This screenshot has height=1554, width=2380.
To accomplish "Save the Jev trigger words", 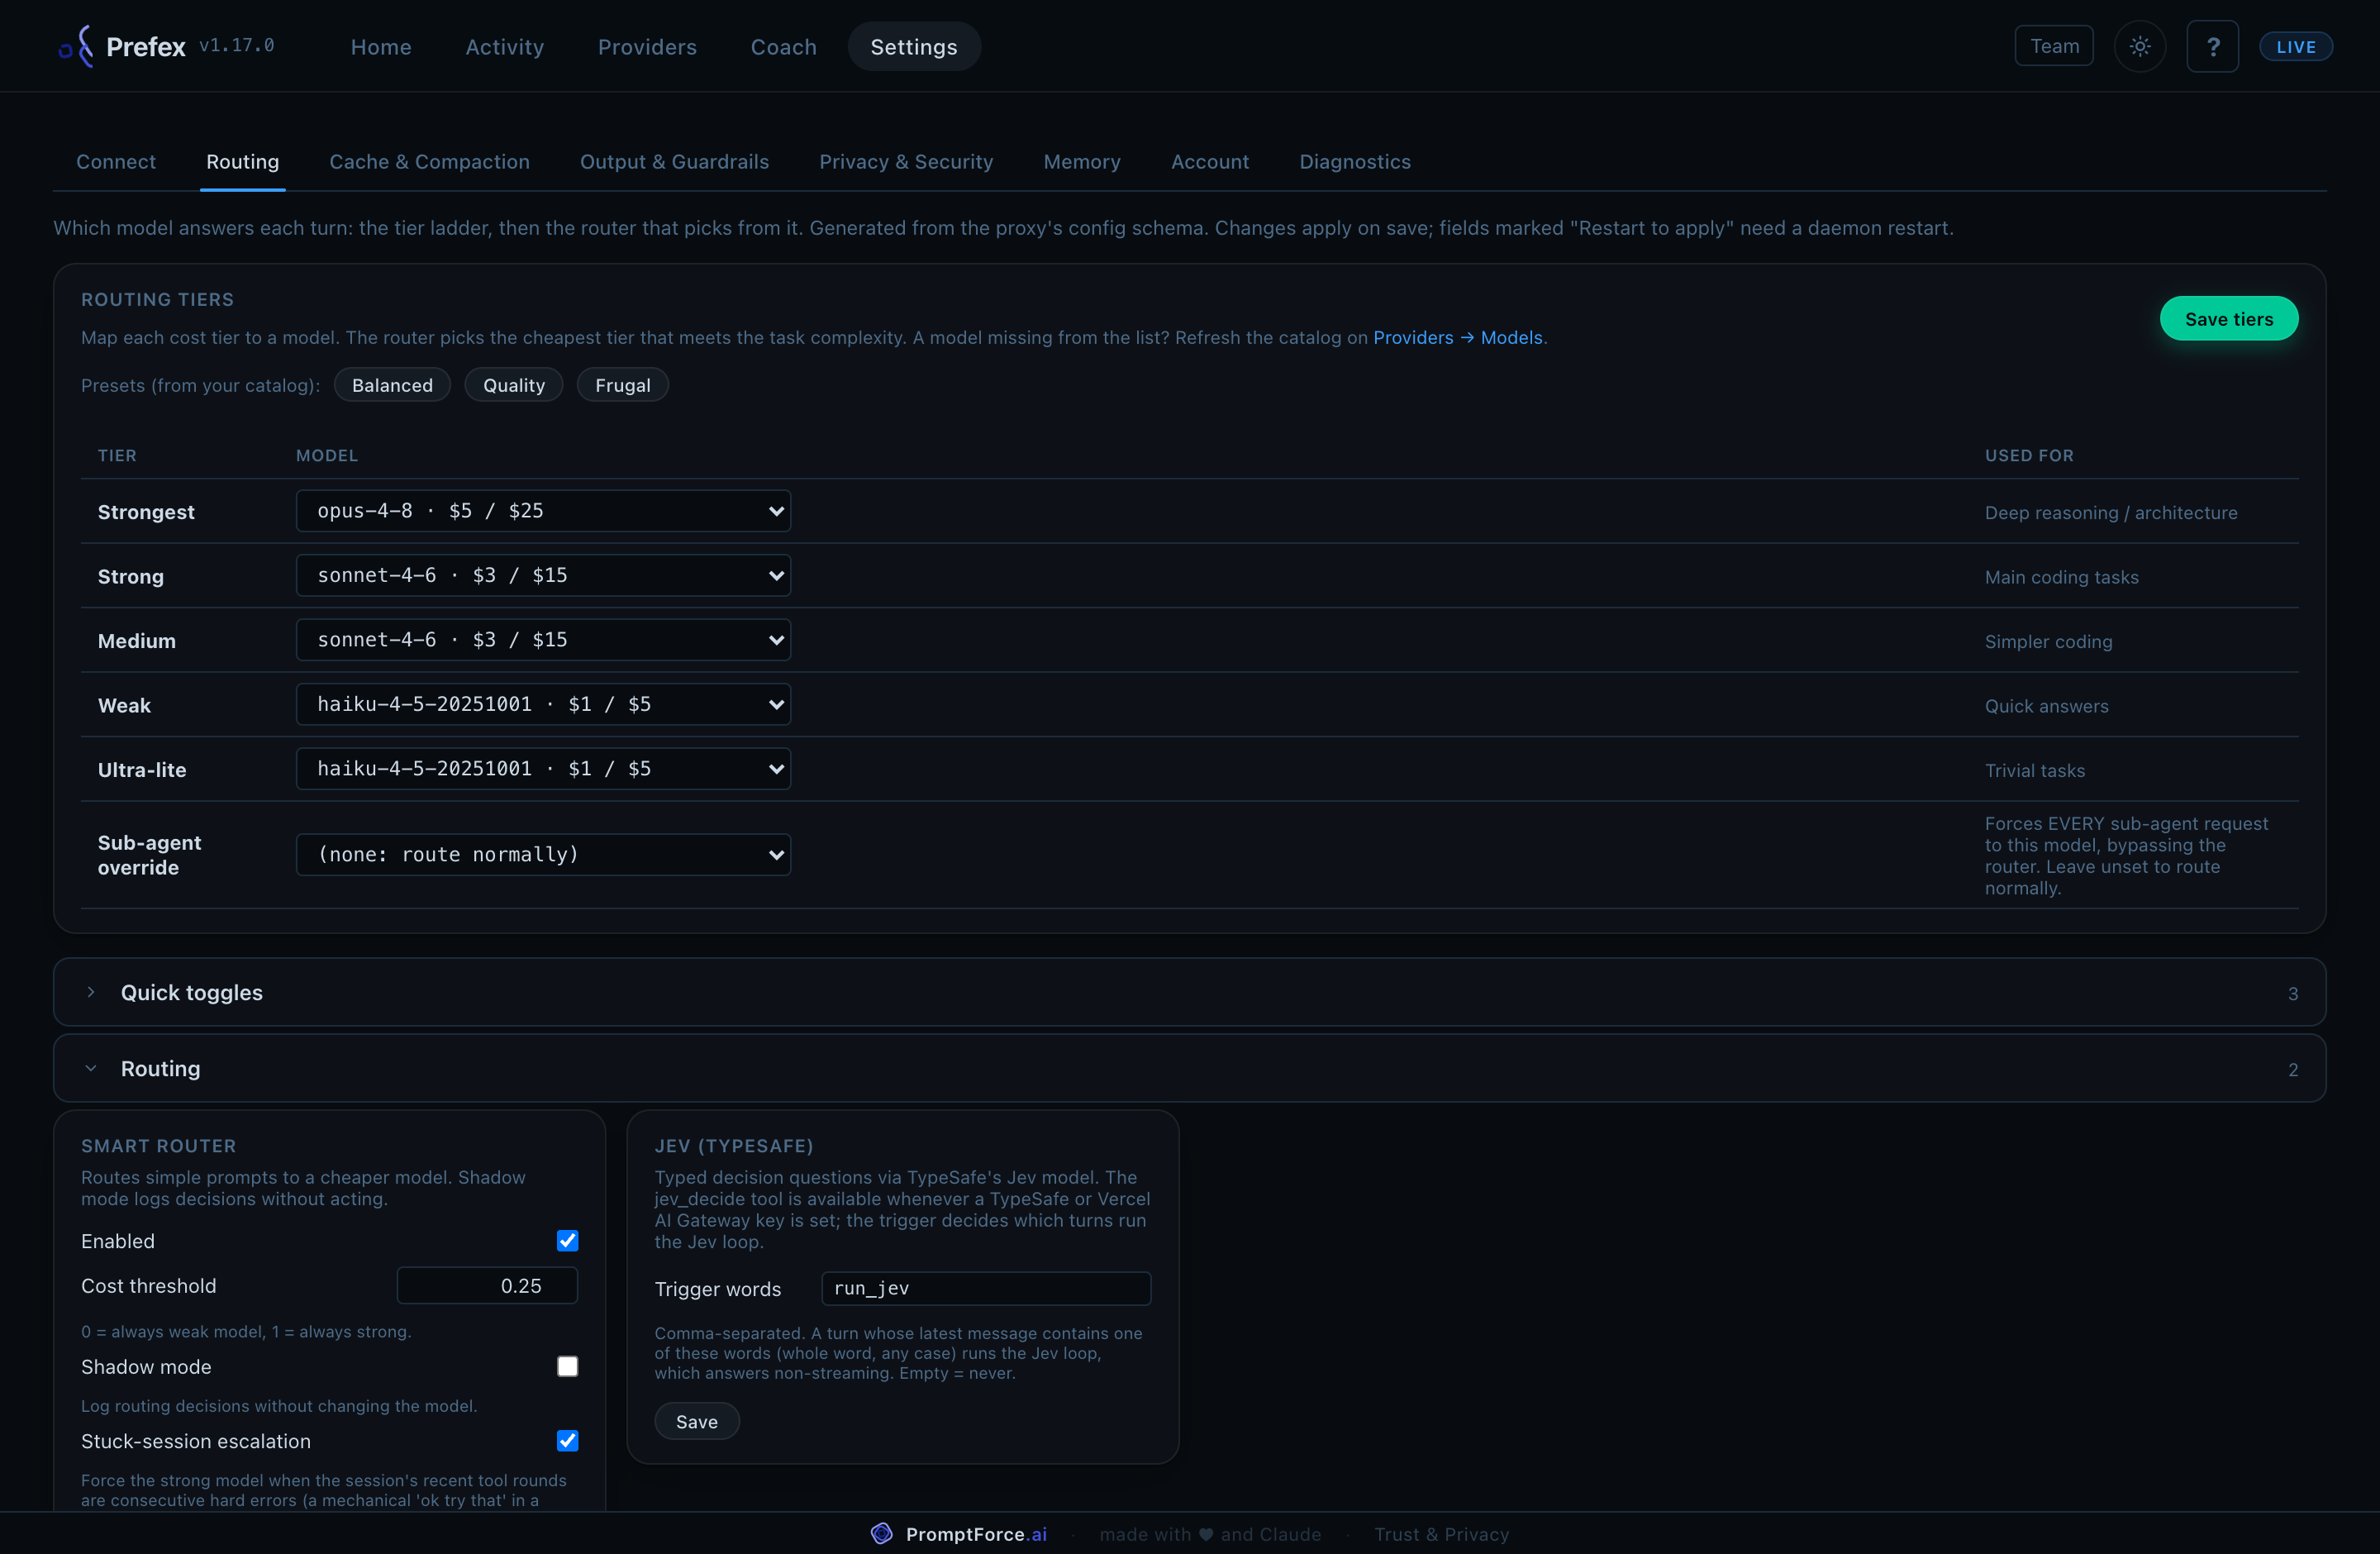I will (x=697, y=1421).
